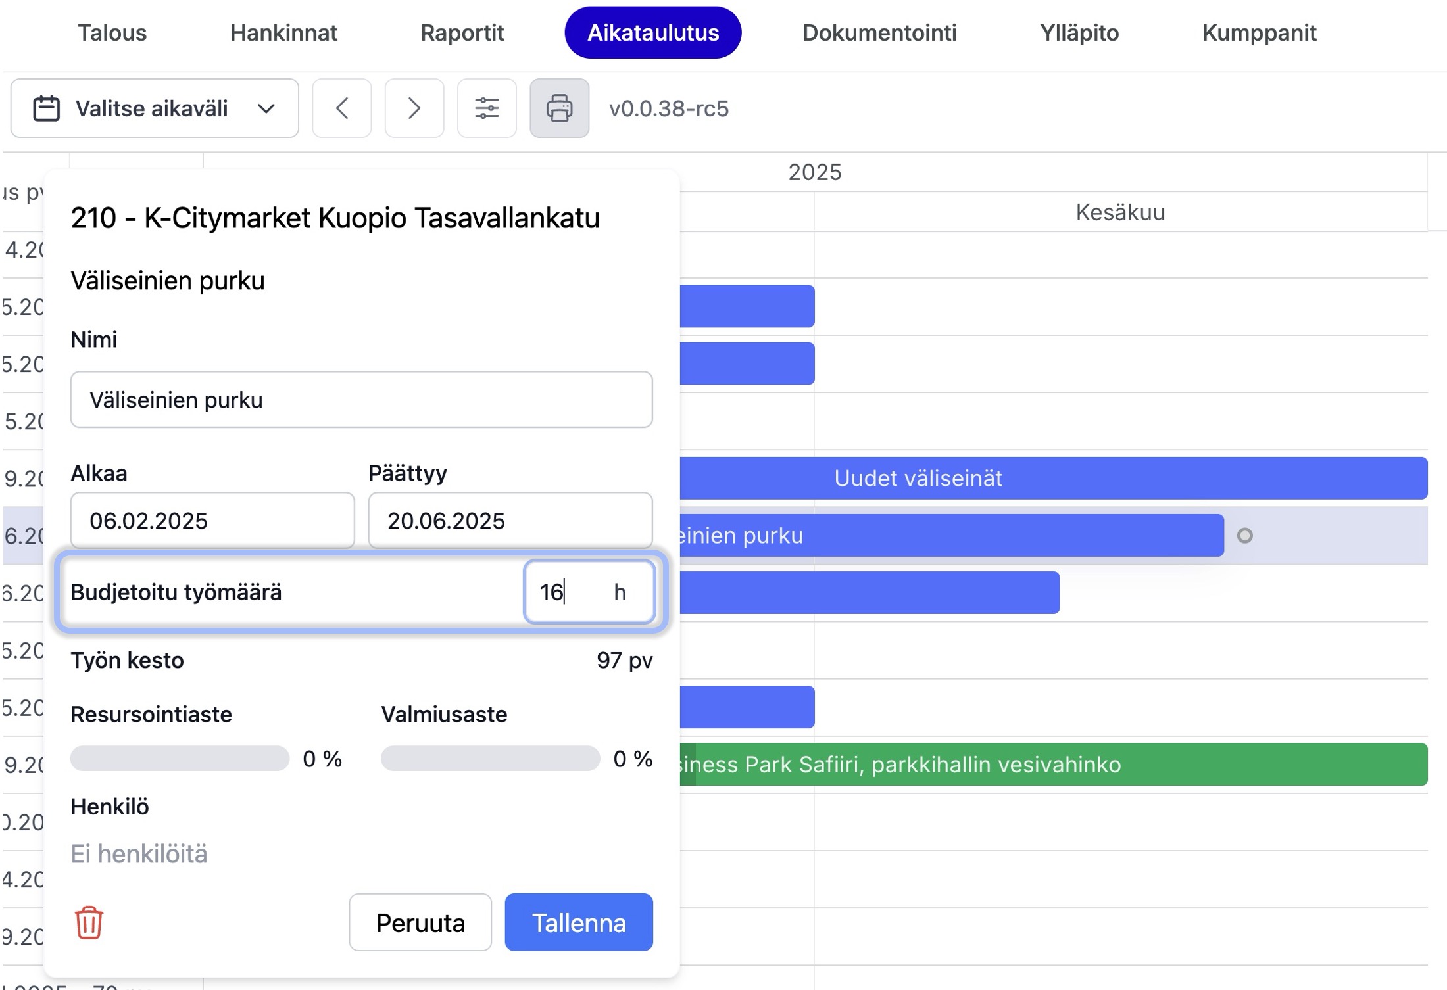Click the circle handle after Väliseinien purku bar
This screenshot has height=990, width=1447.
tap(1244, 536)
